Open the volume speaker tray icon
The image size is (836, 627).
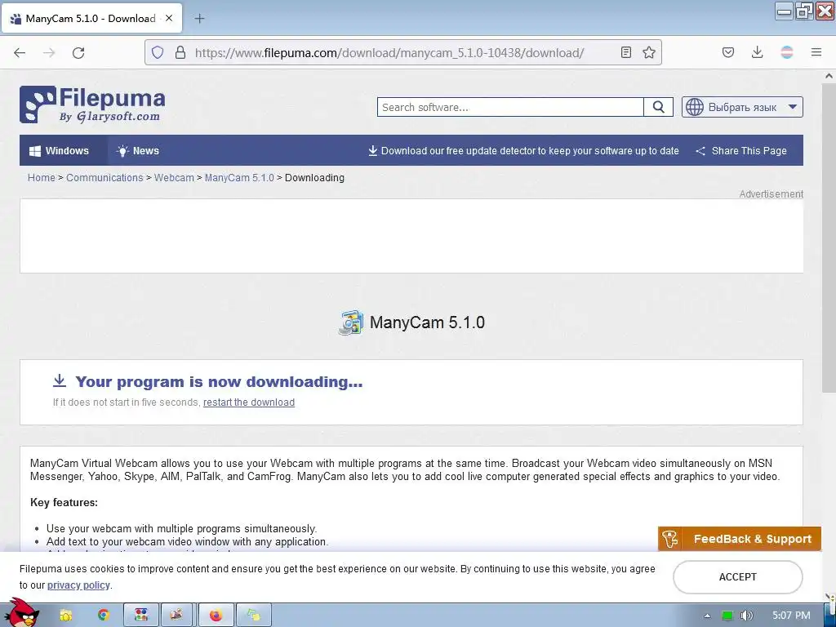[x=746, y=616]
